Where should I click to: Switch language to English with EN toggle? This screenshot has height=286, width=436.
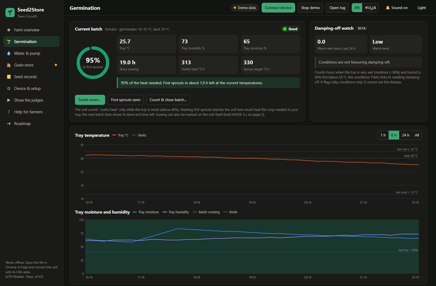coord(357,8)
